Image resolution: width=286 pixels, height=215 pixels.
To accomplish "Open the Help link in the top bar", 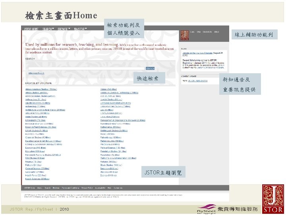I will (x=199, y=32).
